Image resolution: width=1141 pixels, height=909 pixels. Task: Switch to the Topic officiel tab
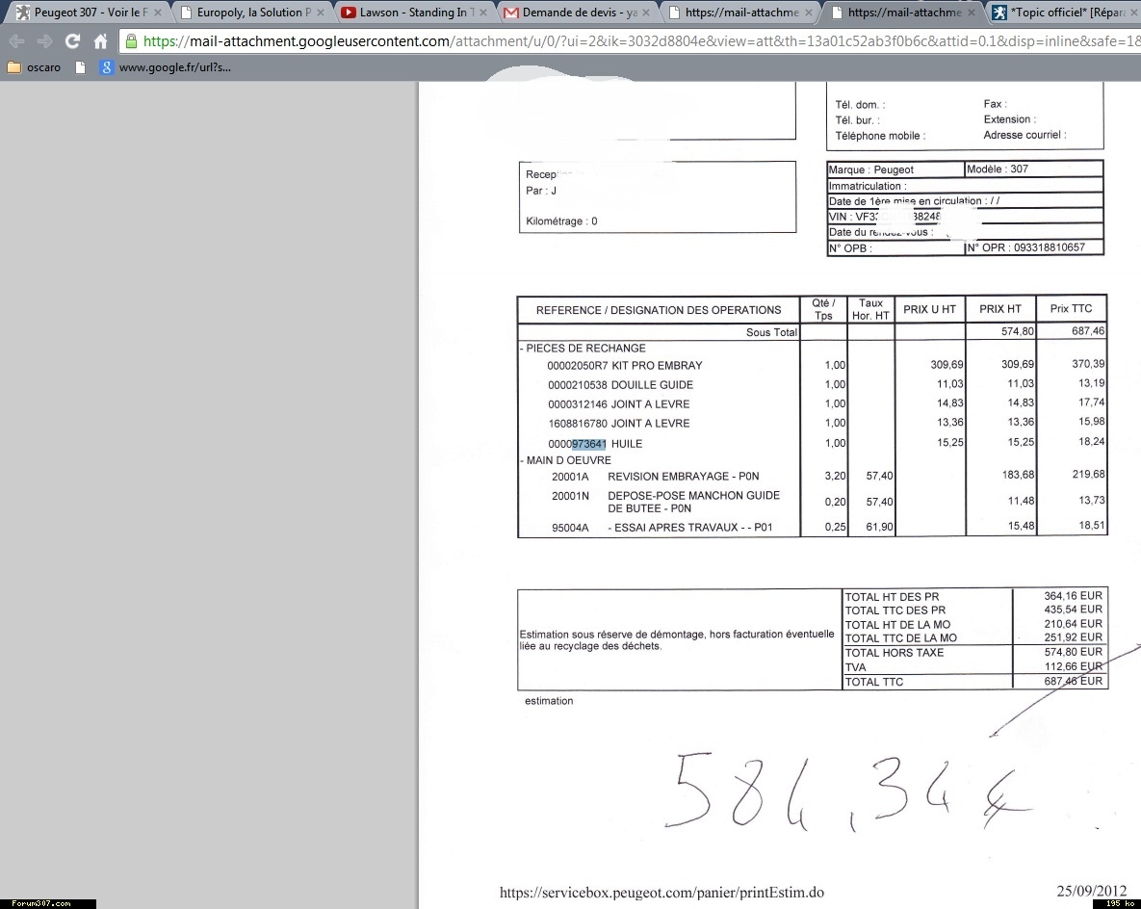click(1065, 13)
